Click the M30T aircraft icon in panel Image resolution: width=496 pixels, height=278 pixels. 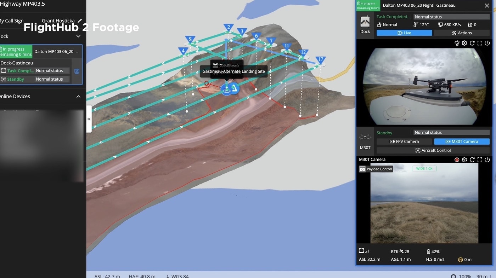(365, 137)
